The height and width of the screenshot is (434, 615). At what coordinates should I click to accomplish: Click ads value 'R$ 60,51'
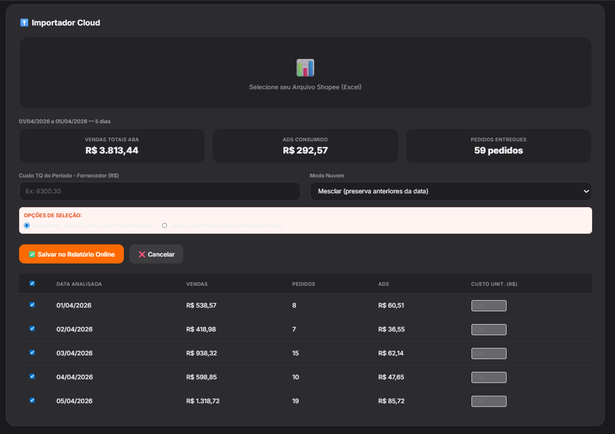tap(391, 305)
